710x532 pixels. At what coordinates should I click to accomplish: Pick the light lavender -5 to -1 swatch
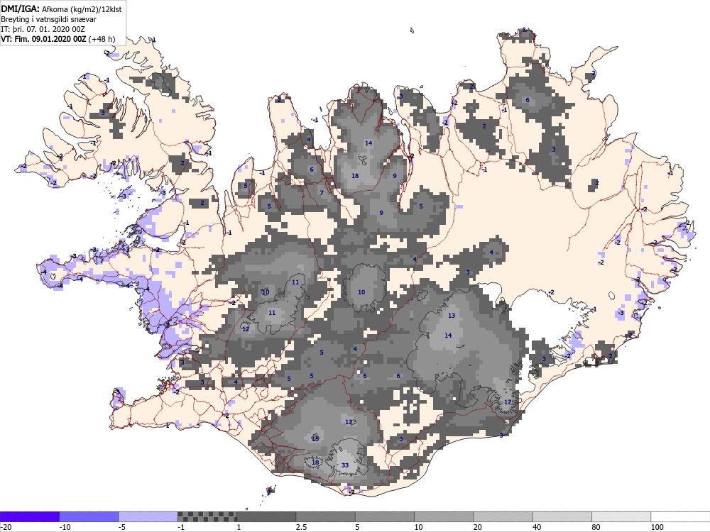point(148,516)
